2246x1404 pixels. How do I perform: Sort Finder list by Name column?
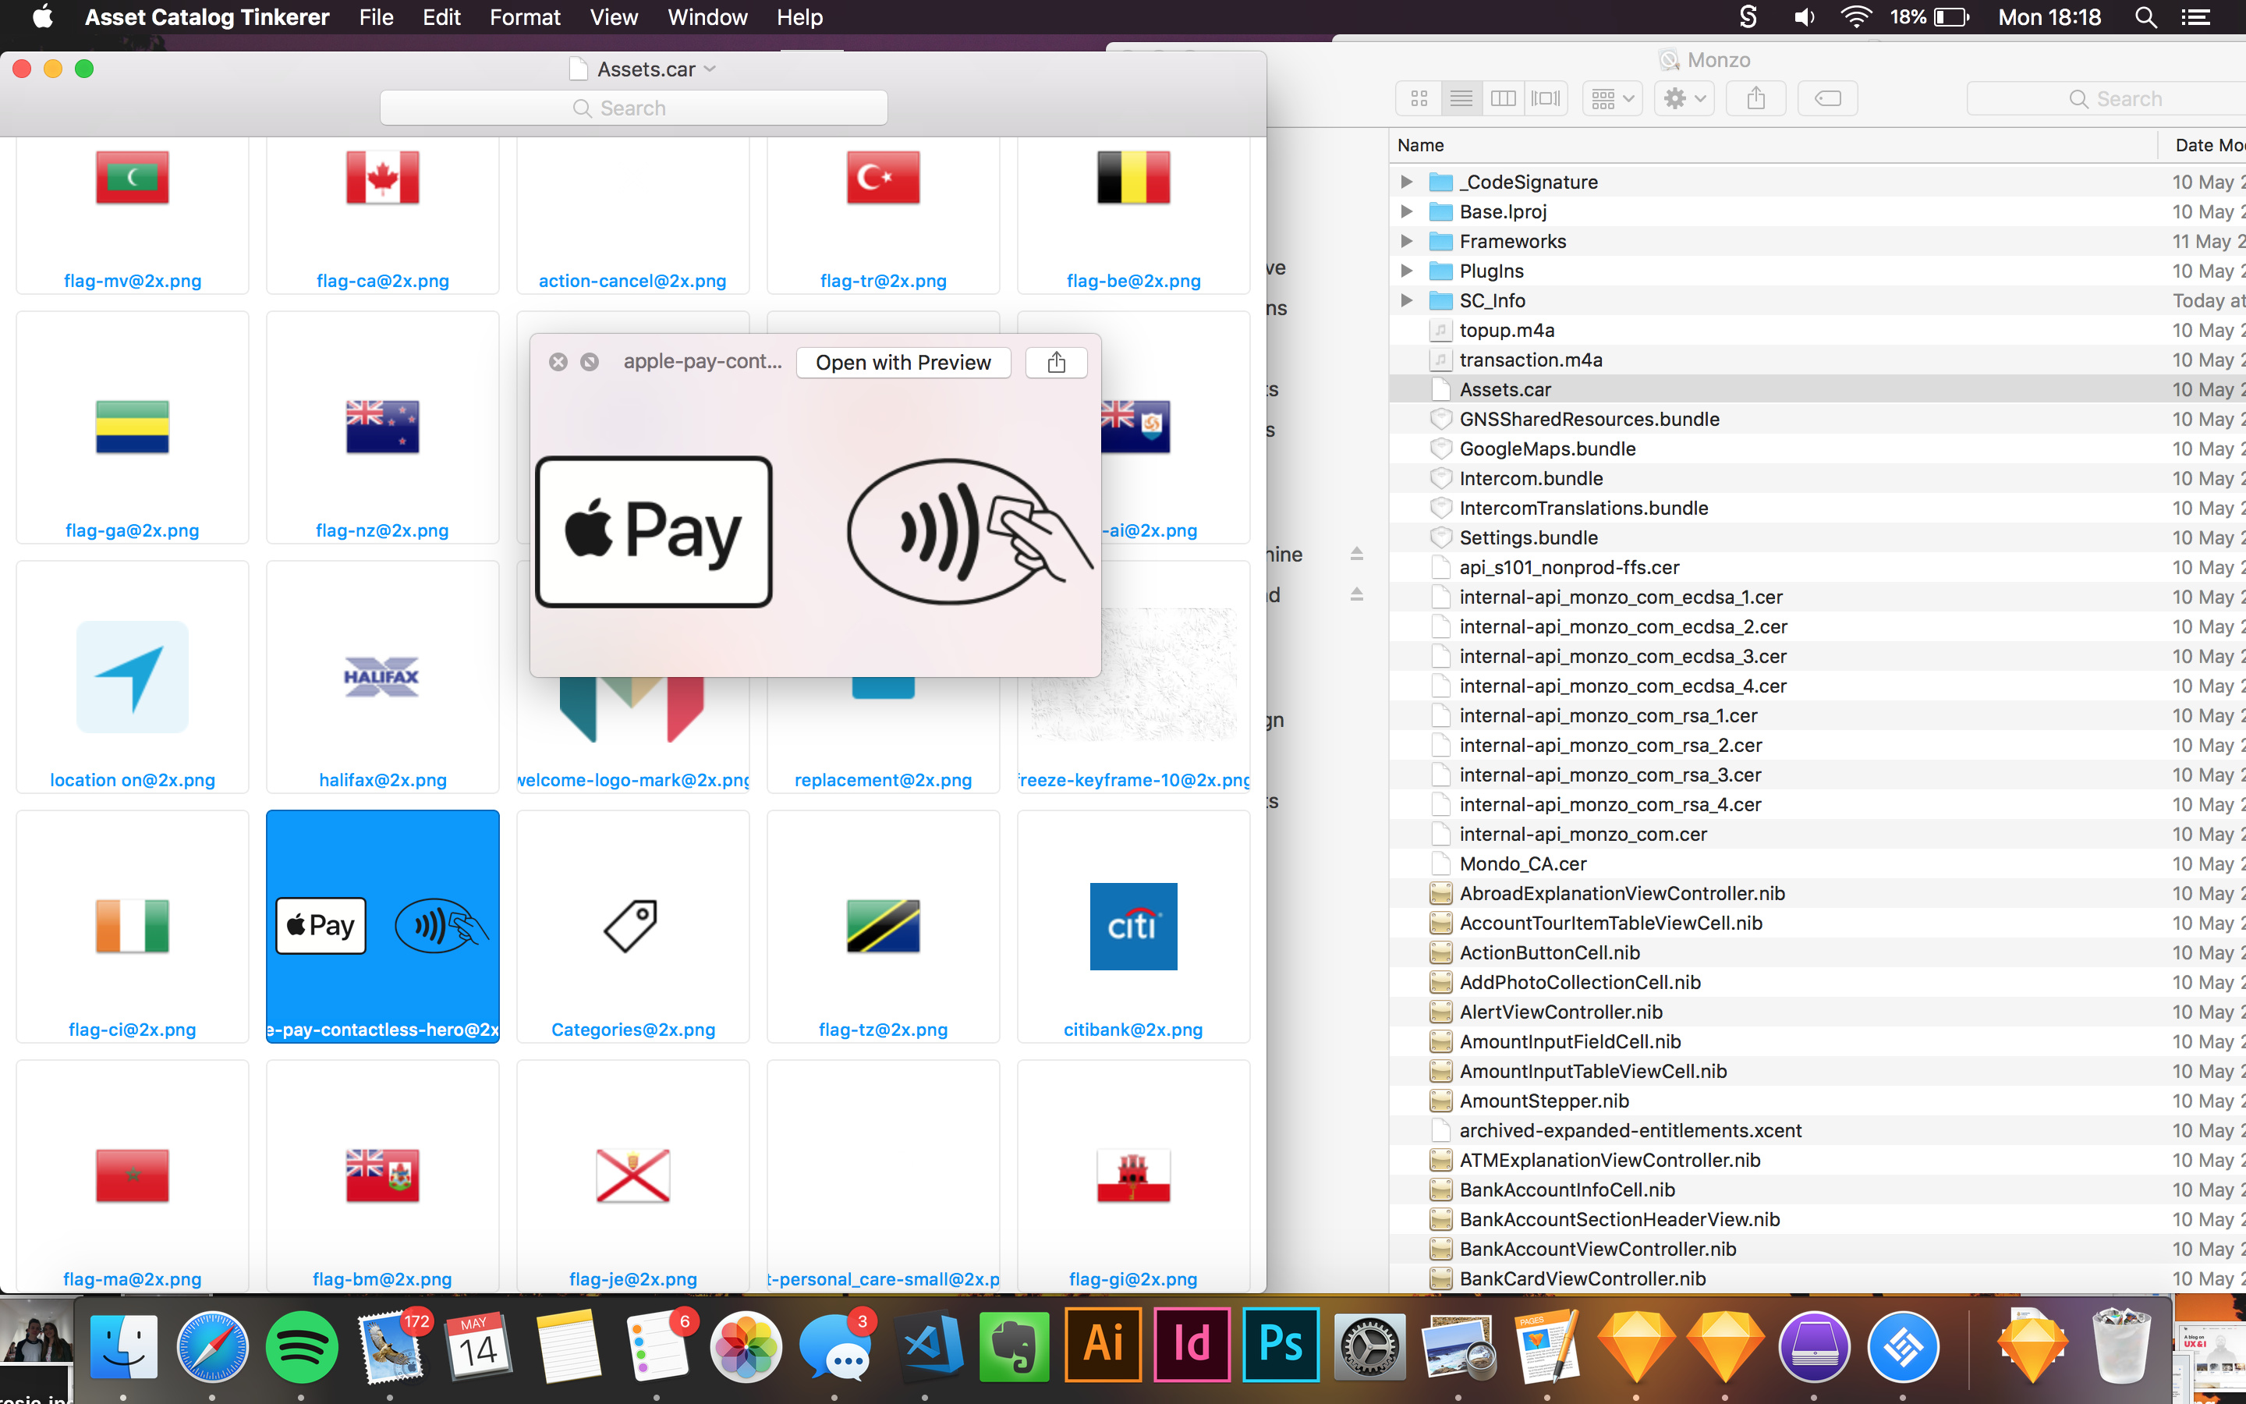click(x=1420, y=145)
